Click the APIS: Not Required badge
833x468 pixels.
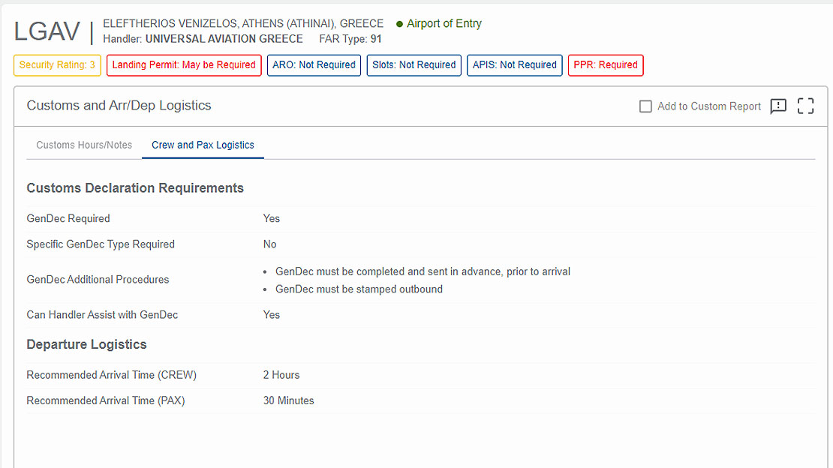tap(515, 65)
